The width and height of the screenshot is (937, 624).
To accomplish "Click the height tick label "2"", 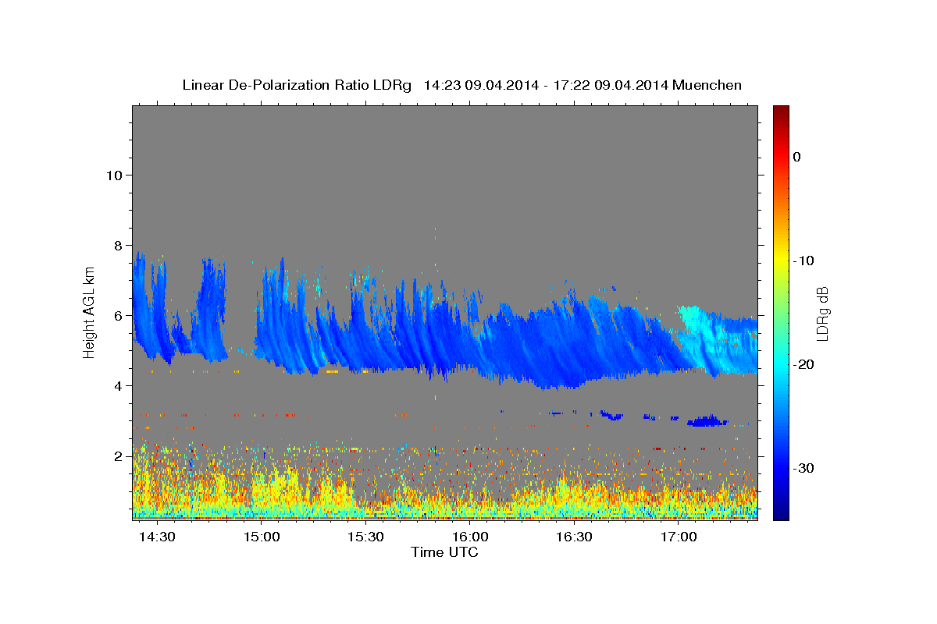I will (119, 456).
